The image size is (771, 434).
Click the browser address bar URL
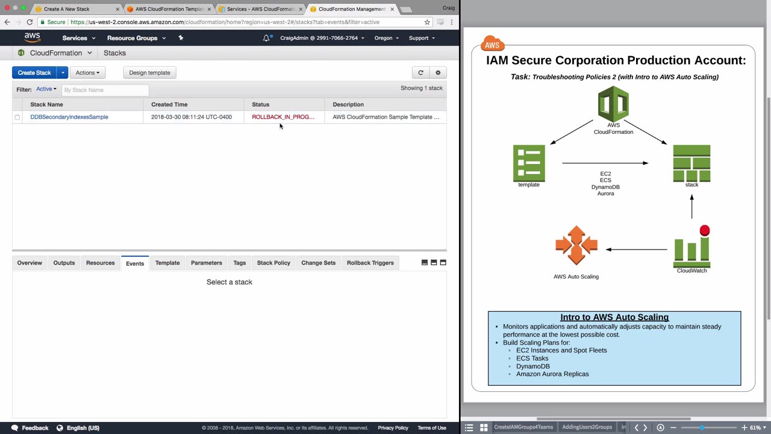(225, 22)
